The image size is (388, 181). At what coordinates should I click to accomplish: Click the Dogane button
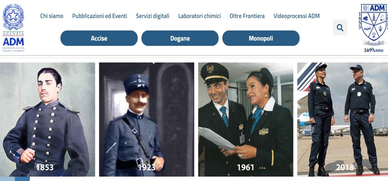pyautogui.click(x=180, y=38)
